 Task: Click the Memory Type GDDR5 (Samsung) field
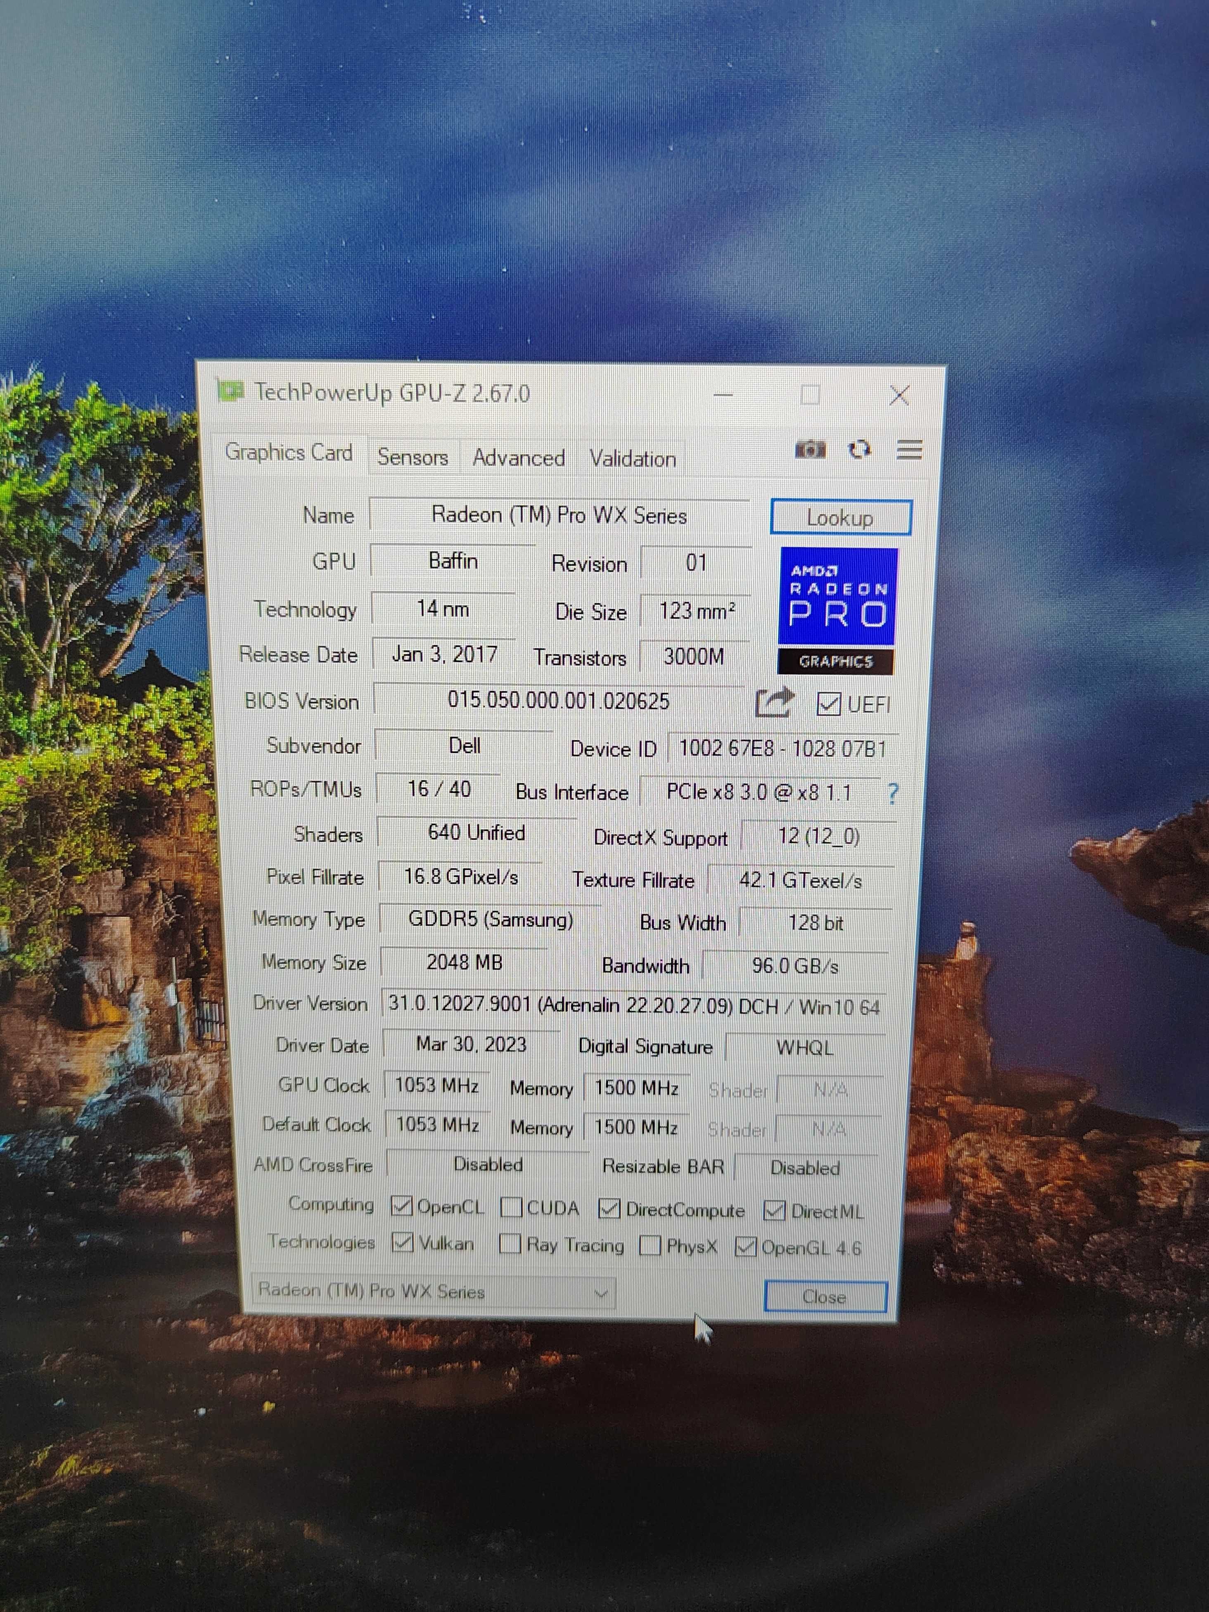pos(491,920)
